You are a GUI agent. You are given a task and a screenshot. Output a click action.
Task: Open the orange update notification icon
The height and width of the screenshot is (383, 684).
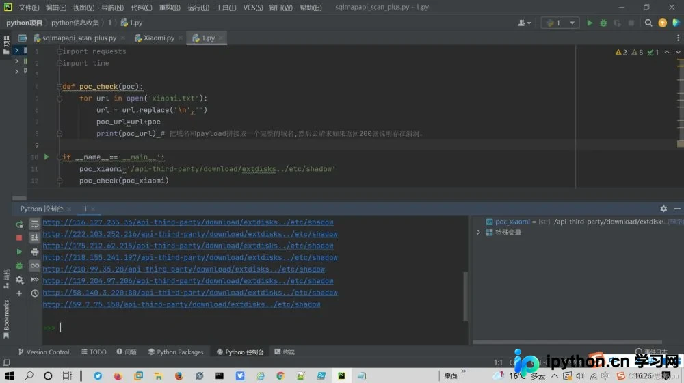[662, 23]
